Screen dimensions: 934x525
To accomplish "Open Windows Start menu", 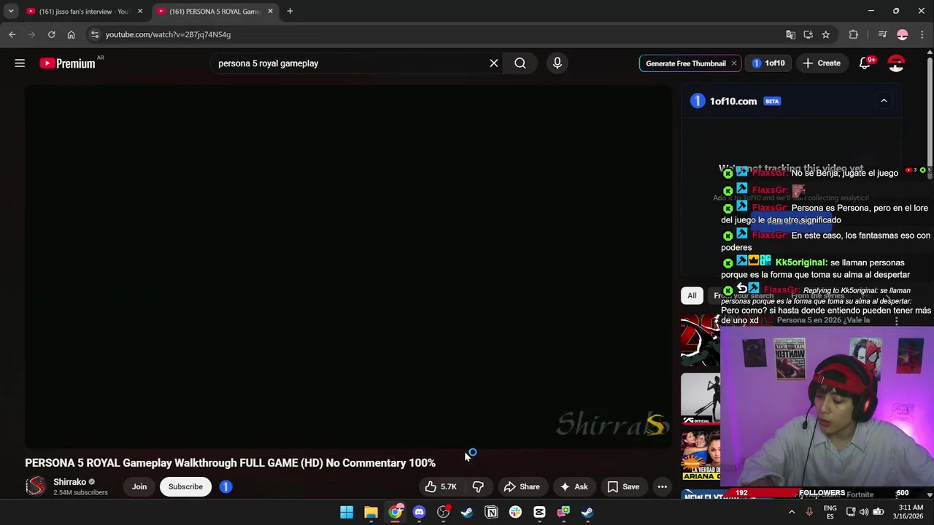I will click(x=347, y=513).
